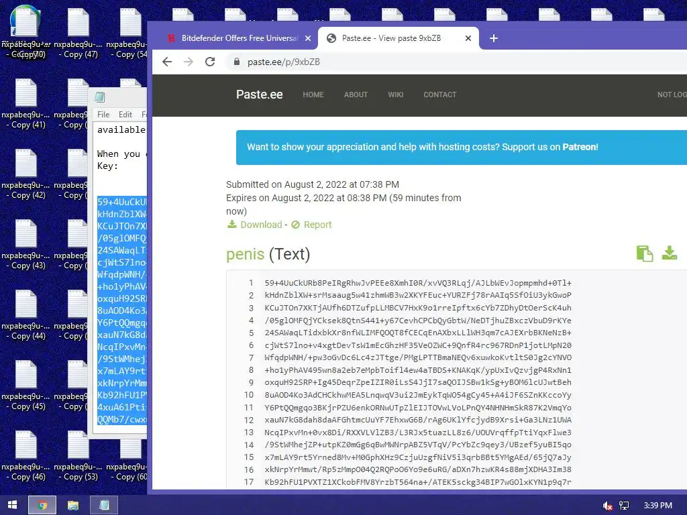
Task: Close the Paste.ee View paste tab
Action: [x=468, y=38]
